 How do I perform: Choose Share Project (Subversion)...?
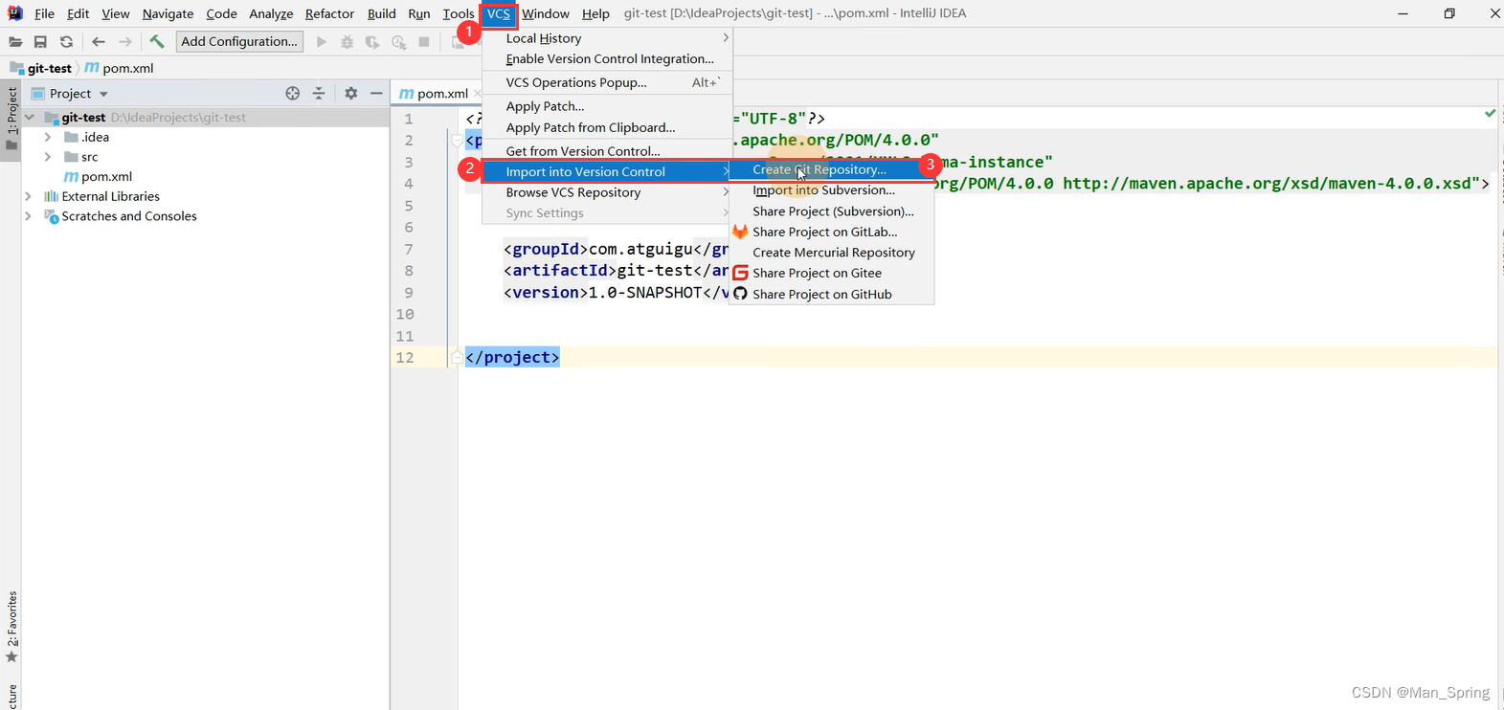pyautogui.click(x=831, y=211)
